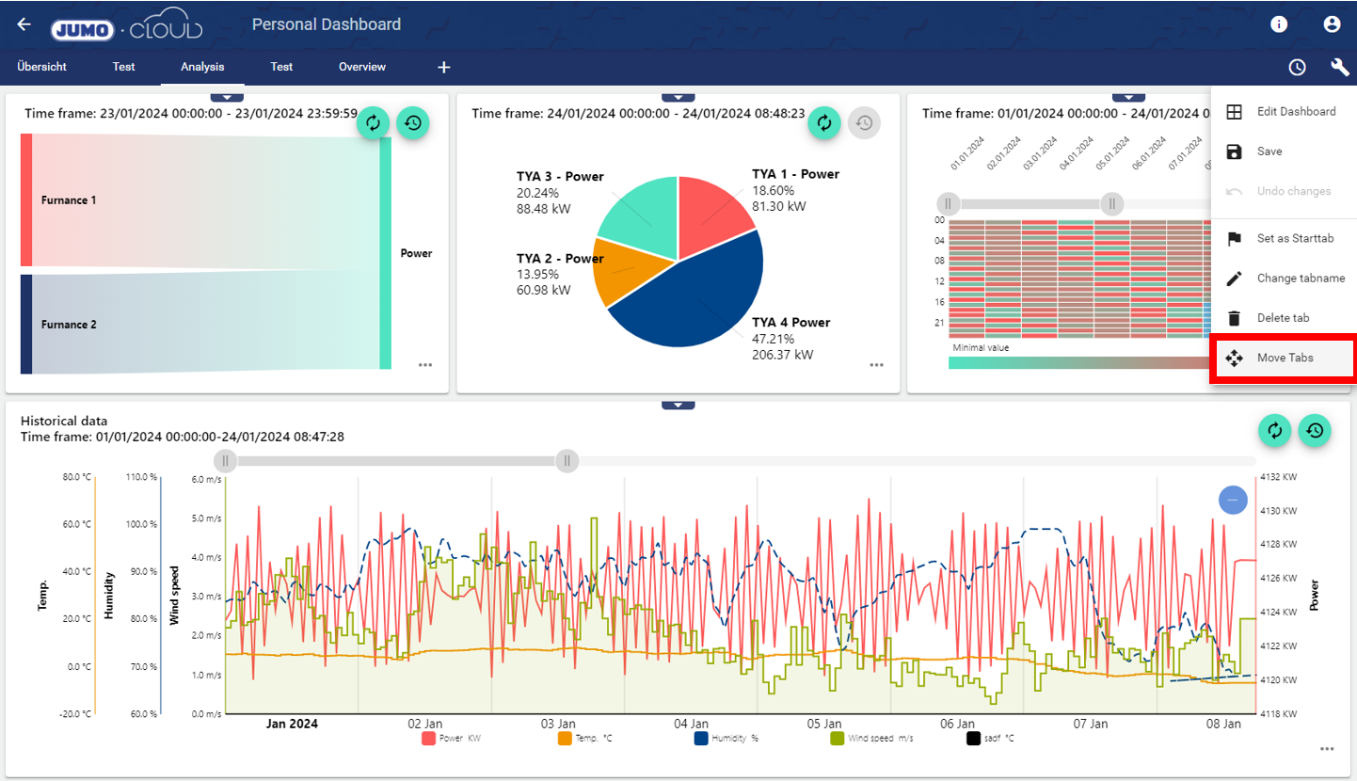Toggle Power KW series in legend

coord(454,739)
